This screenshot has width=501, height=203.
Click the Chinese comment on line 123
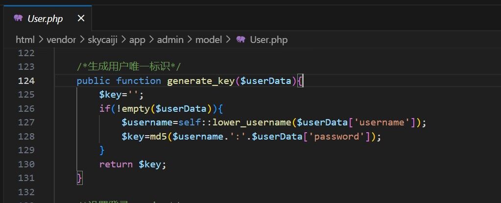(x=129, y=67)
